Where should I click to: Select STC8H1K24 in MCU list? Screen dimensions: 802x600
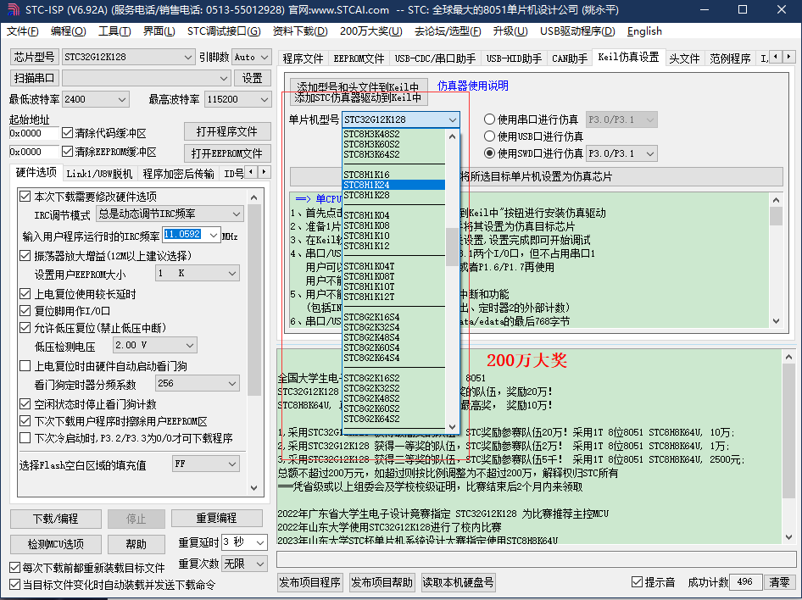click(x=393, y=185)
